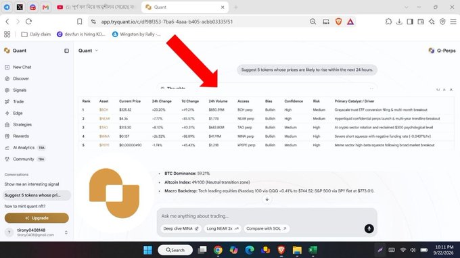Screen dimensions: 460x258
Task: Open Microsoft Edge from taskbar
Action: (250, 250)
